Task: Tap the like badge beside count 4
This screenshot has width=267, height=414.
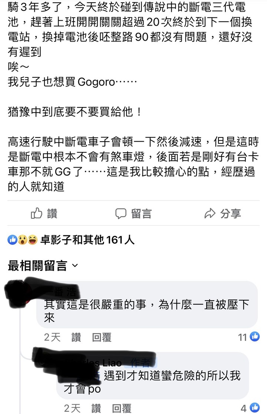Action: [x=255, y=407]
